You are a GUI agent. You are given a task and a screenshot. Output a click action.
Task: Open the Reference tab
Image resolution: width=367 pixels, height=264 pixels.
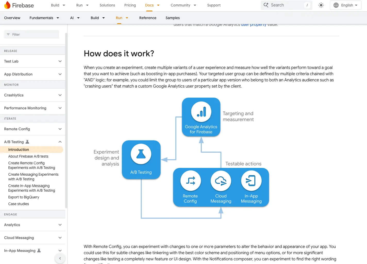[x=148, y=18]
